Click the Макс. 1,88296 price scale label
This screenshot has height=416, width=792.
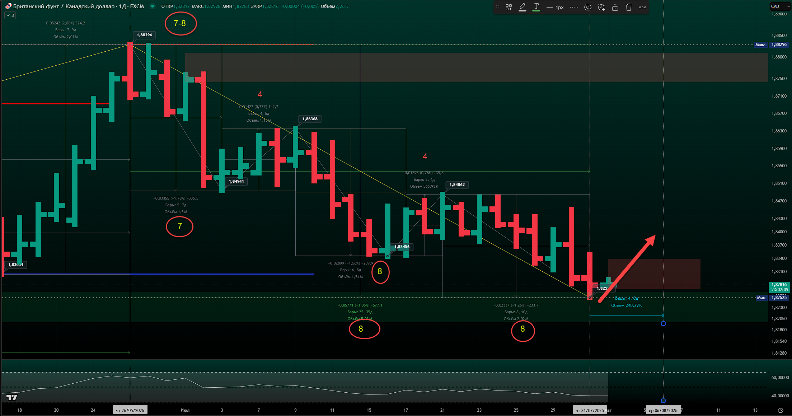pos(771,45)
